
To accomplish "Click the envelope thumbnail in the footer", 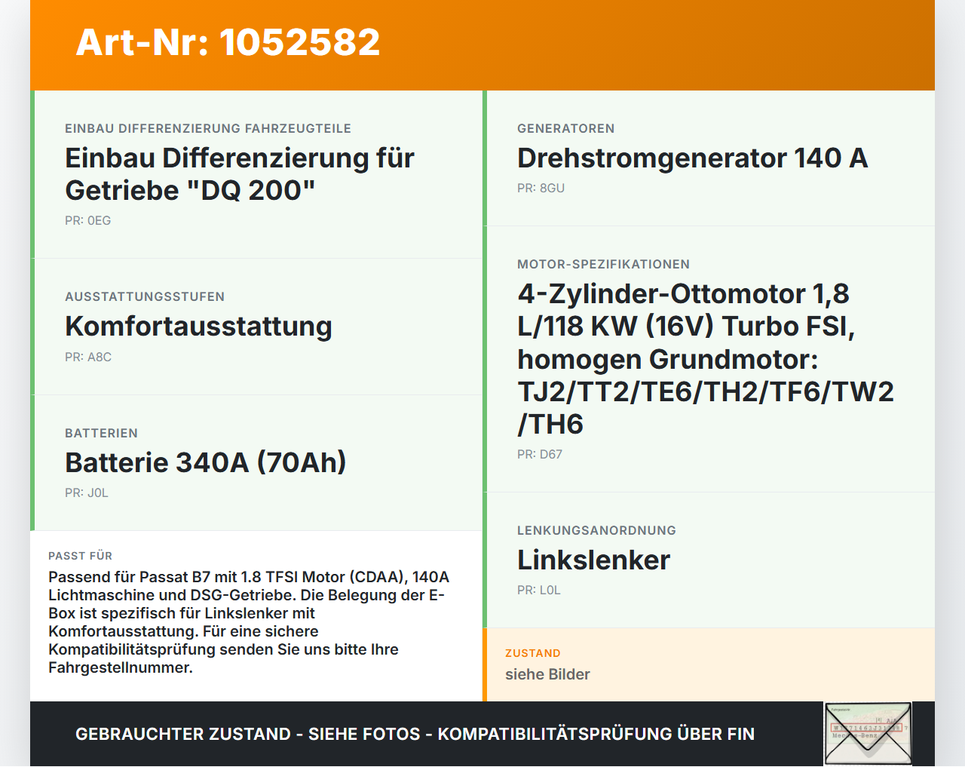I will pyautogui.click(x=868, y=734).
